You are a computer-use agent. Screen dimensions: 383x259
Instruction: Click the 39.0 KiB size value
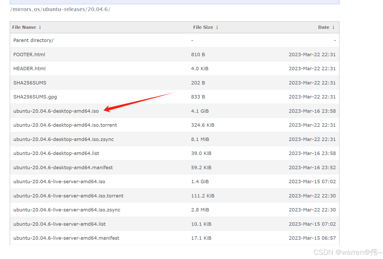click(x=201, y=153)
